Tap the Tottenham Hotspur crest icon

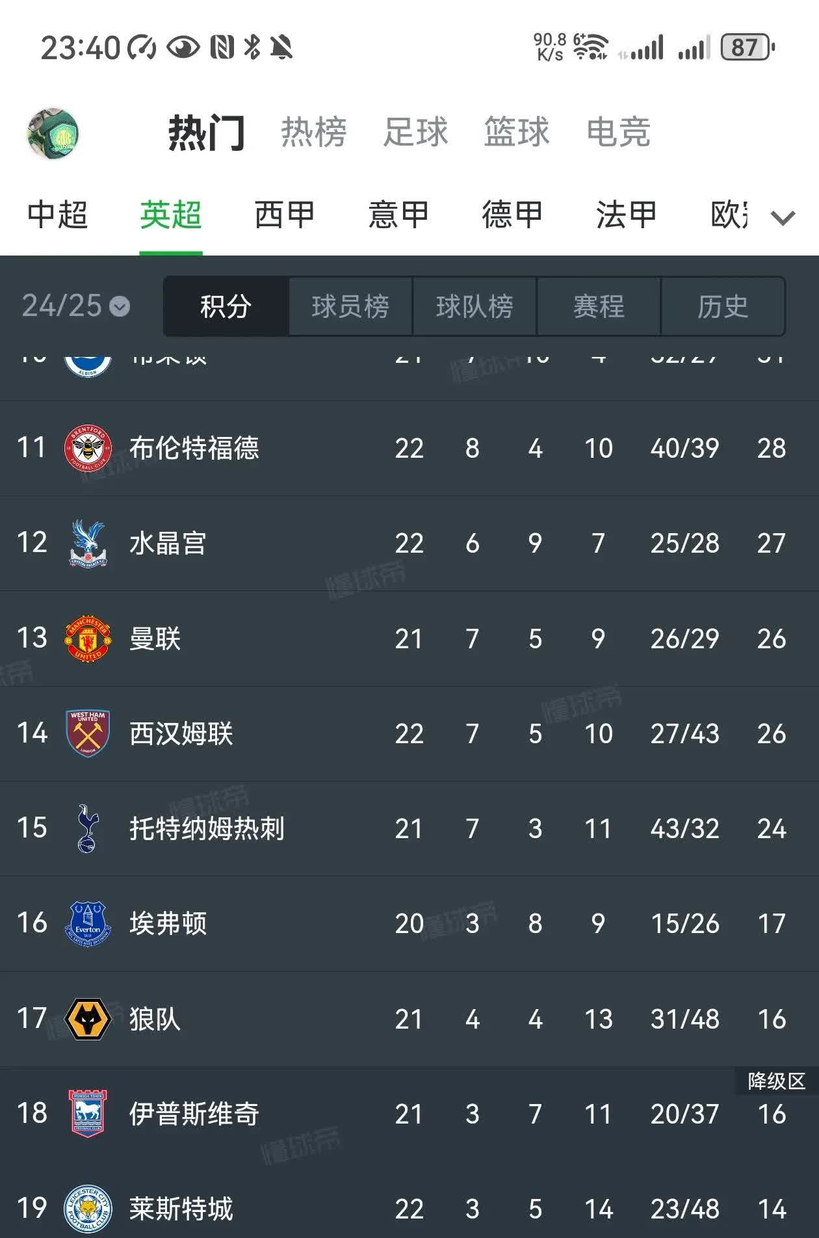88,828
